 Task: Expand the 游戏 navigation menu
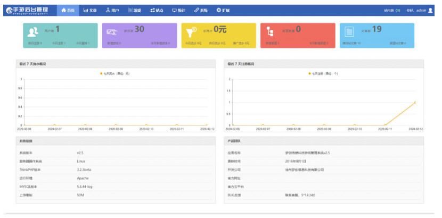point(134,10)
